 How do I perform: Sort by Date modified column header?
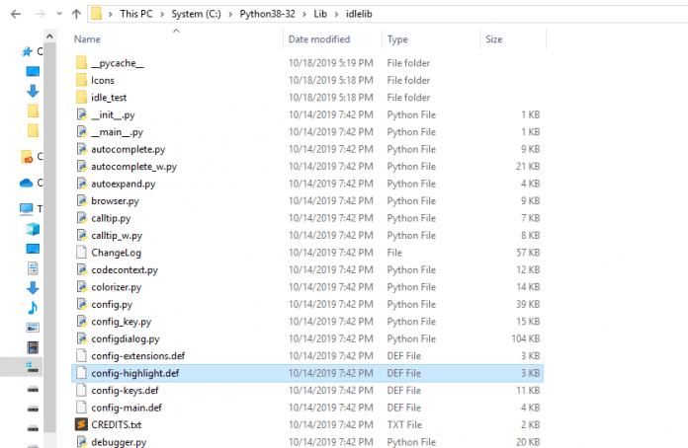pos(318,39)
